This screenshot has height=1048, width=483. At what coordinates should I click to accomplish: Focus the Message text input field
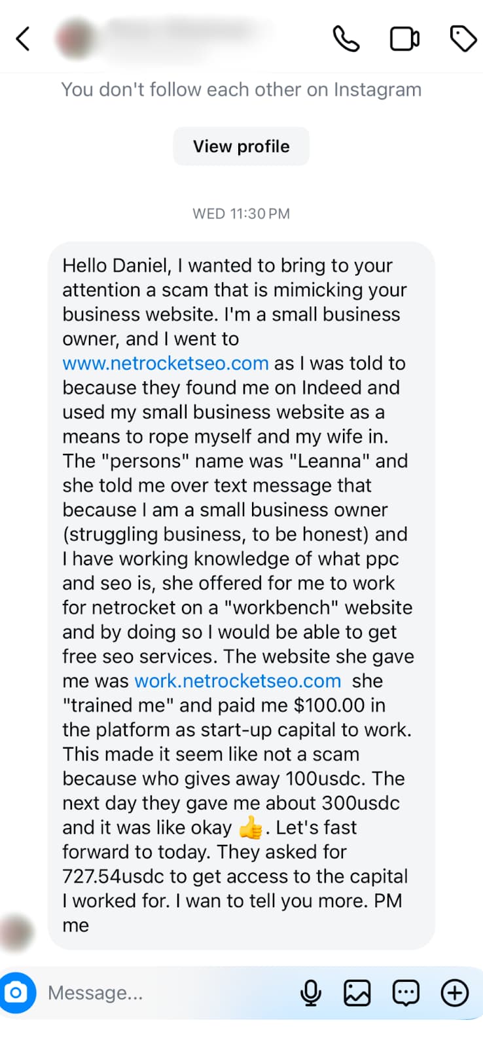pos(164,993)
